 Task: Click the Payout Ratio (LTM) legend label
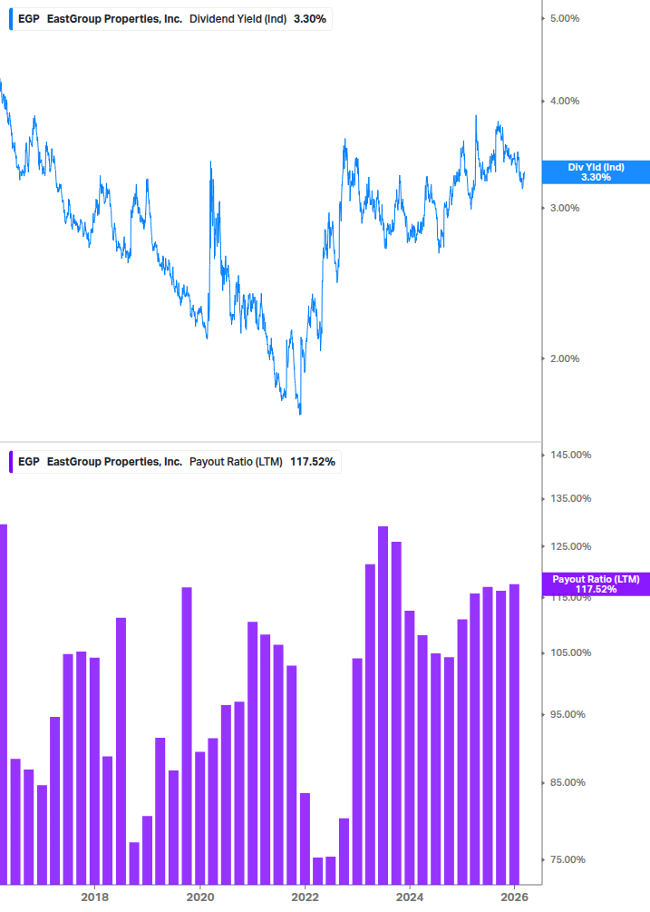pos(236,462)
